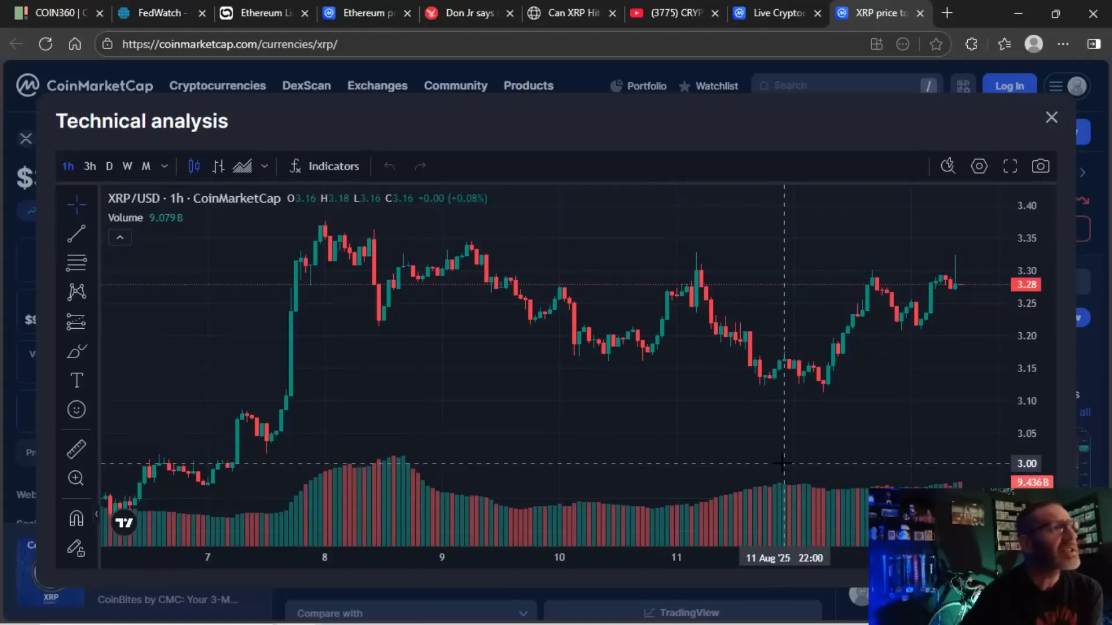Select bar chart type
This screenshot has width=1112, height=625.
[x=218, y=167]
